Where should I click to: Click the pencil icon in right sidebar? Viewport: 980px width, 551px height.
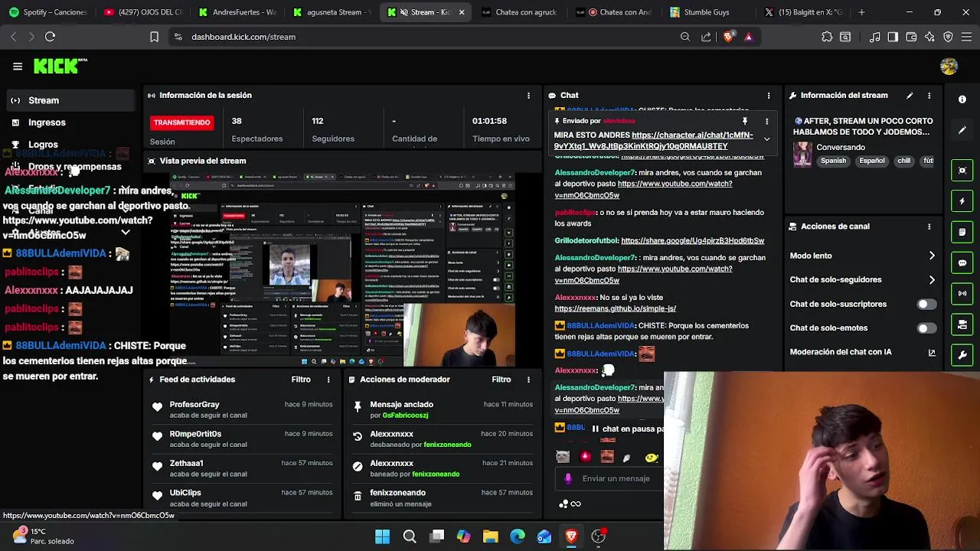click(962, 130)
